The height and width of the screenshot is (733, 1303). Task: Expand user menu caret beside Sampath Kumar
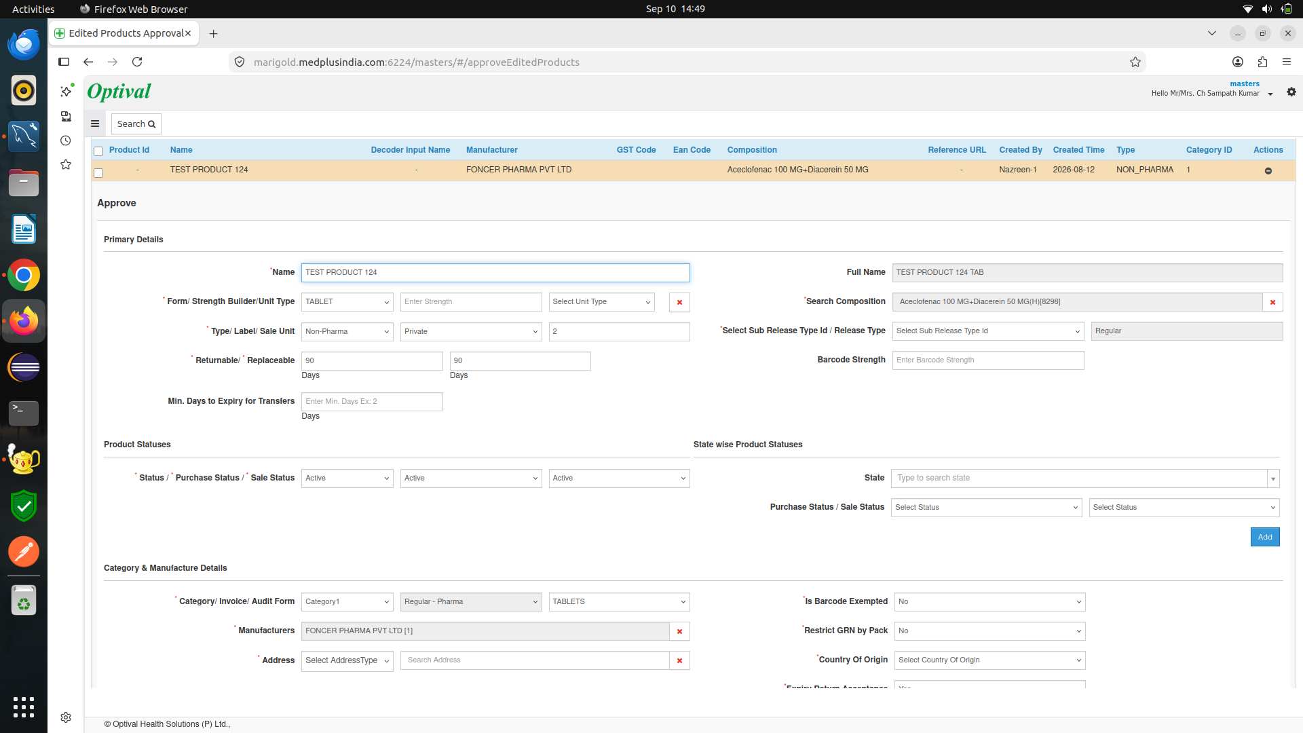(1270, 94)
